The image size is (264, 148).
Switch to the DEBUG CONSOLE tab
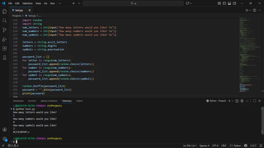tap(49, 101)
